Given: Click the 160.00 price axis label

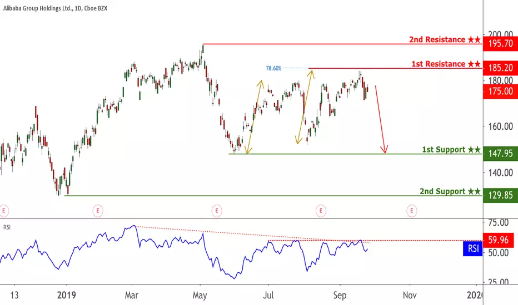Looking at the screenshot, I should (500, 126).
